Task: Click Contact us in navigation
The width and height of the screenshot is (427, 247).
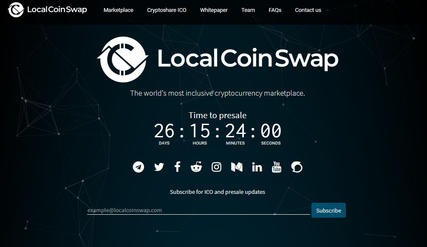Action: pyautogui.click(x=308, y=10)
